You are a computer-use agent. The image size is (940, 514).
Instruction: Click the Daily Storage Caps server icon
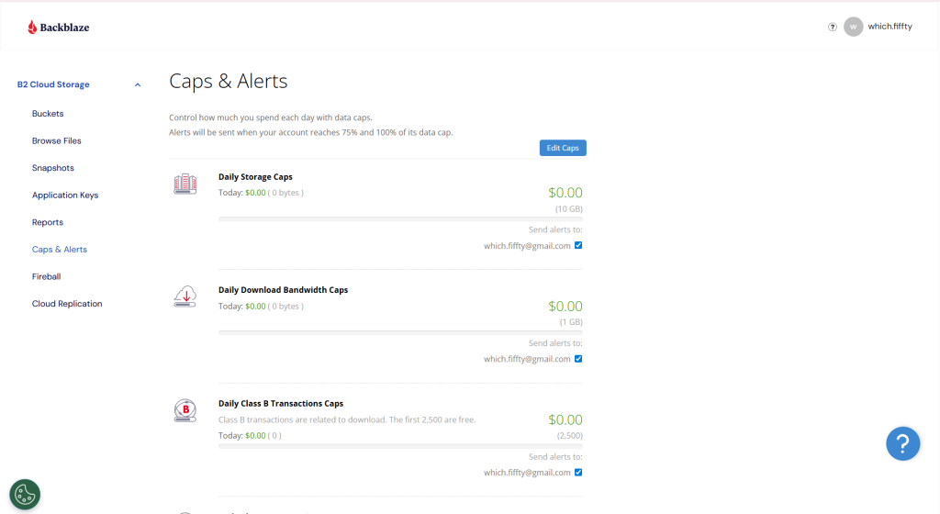pos(185,184)
